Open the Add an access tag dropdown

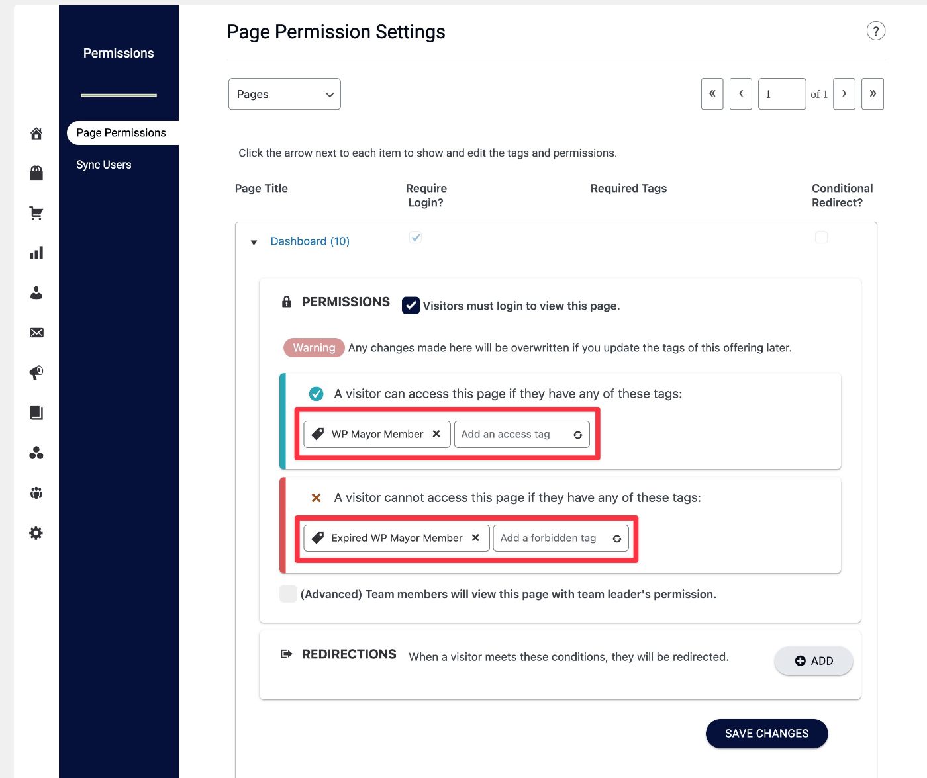pos(522,434)
